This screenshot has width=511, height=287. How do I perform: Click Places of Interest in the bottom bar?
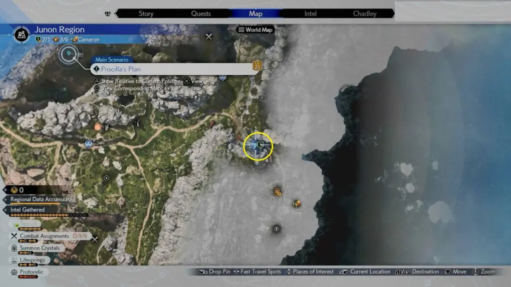click(x=309, y=272)
